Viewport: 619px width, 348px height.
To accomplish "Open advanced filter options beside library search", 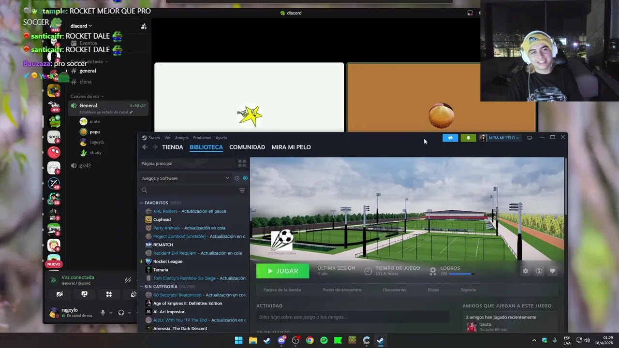I will [242, 190].
